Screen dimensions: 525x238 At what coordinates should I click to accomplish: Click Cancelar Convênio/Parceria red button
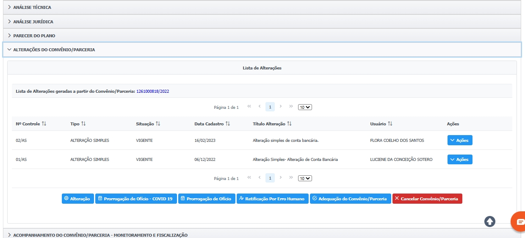[427, 199]
